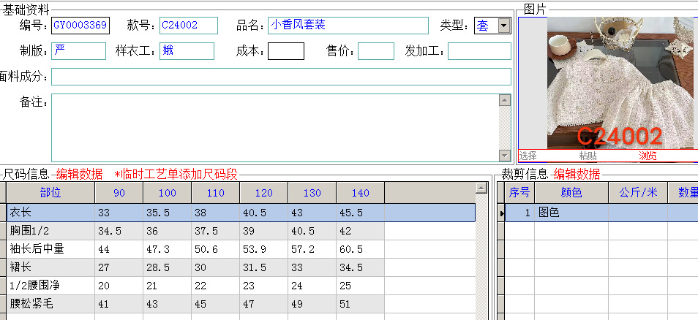Open the 类型 dropdown arrow
Screen dimensions: 698x320
504,26
